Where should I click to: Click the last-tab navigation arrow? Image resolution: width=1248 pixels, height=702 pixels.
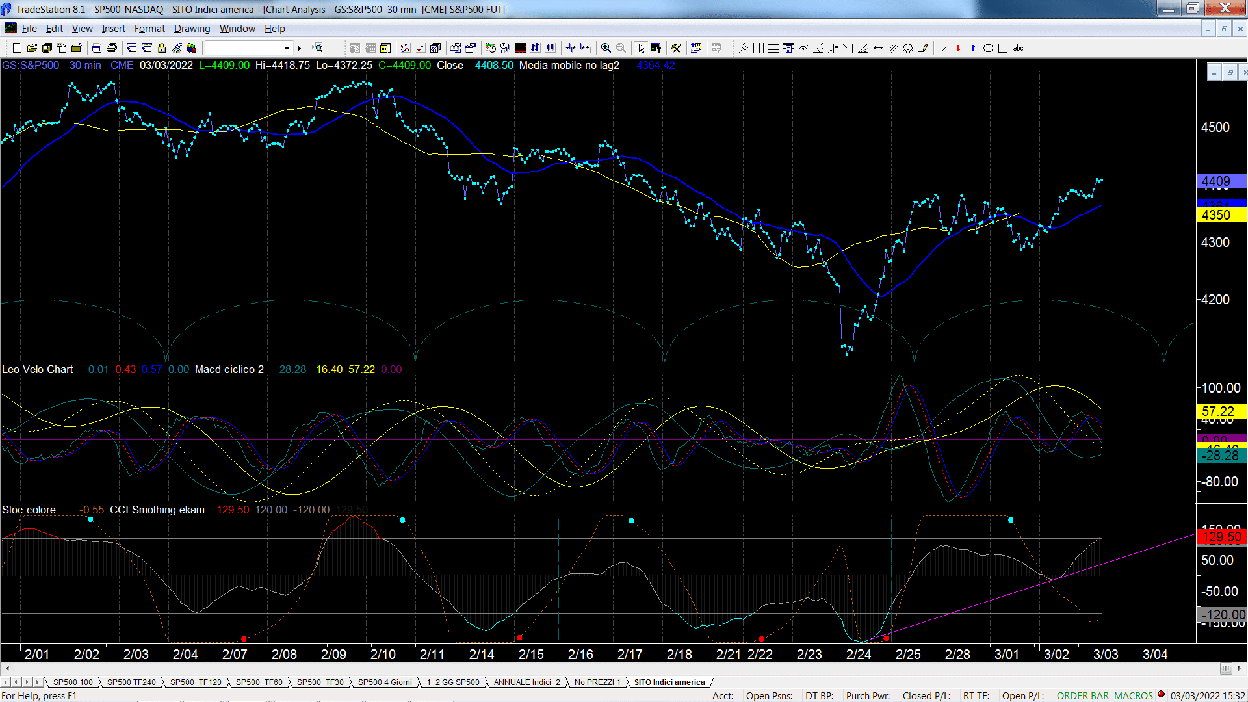(38, 682)
